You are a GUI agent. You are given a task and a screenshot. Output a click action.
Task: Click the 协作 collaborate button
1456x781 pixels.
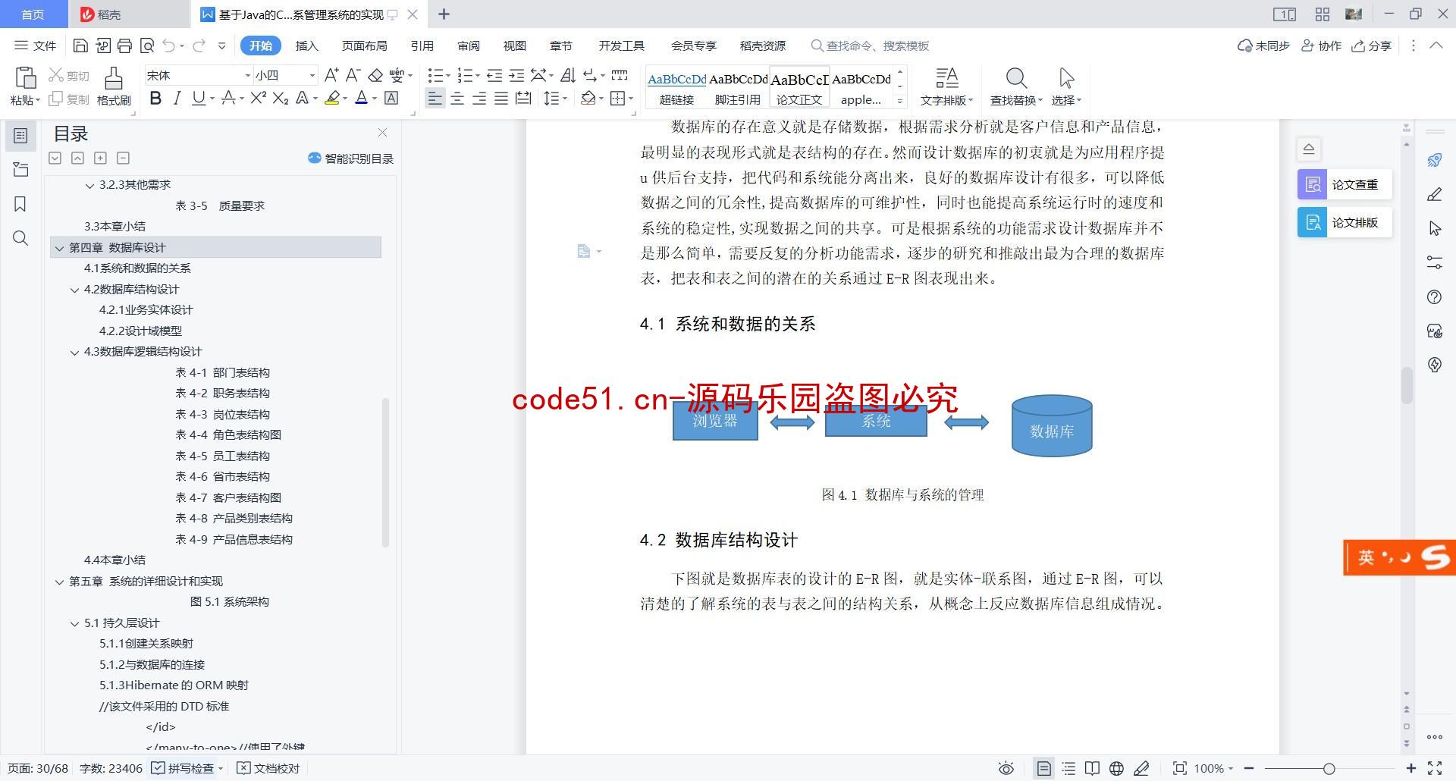pos(1321,45)
